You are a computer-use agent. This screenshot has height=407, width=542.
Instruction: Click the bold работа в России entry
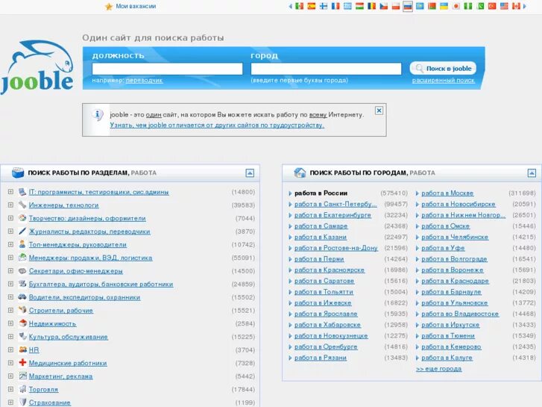click(x=321, y=193)
